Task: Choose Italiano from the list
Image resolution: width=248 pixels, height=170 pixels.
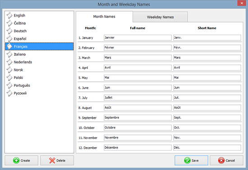Action: [39, 54]
